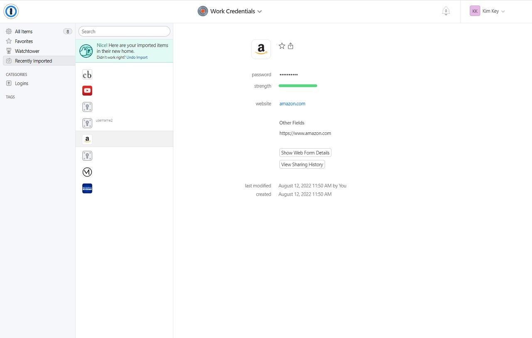Open Watchtower in the sidebar
Screen dimensions: 532x338
(x=39, y=51)
